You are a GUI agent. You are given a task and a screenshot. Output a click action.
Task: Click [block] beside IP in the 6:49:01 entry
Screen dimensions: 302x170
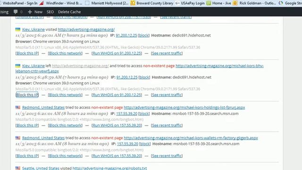click(143, 35)
